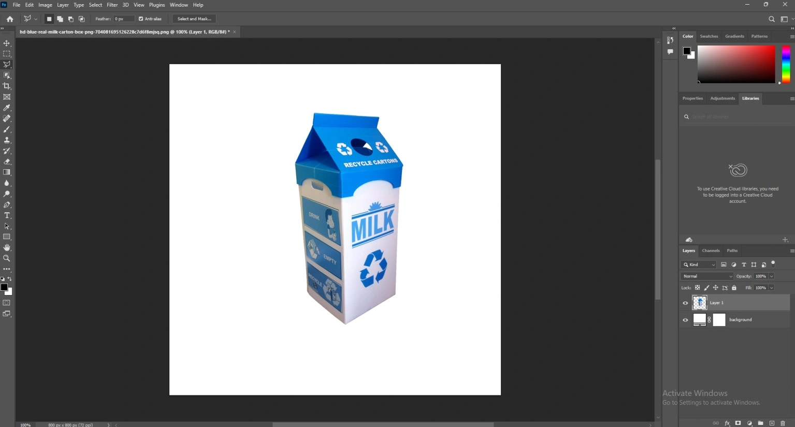Hide the background layer eye icon
Image resolution: width=795 pixels, height=427 pixels.
click(685, 320)
